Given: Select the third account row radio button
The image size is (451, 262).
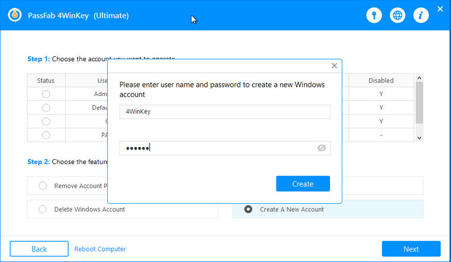Looking at the screenshot, I should tap(46, 121).
